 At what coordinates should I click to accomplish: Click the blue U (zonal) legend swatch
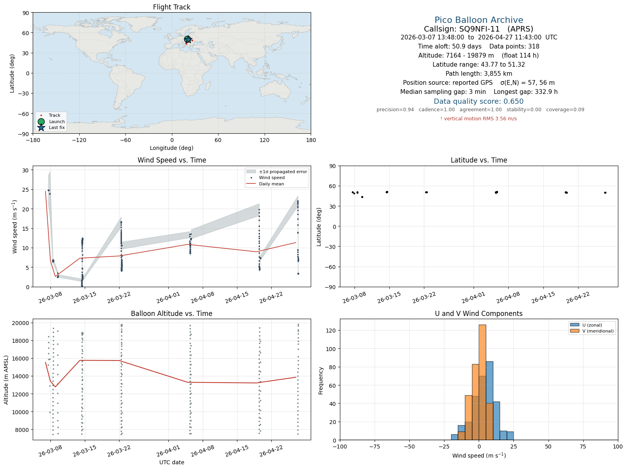tap(575, 325)
